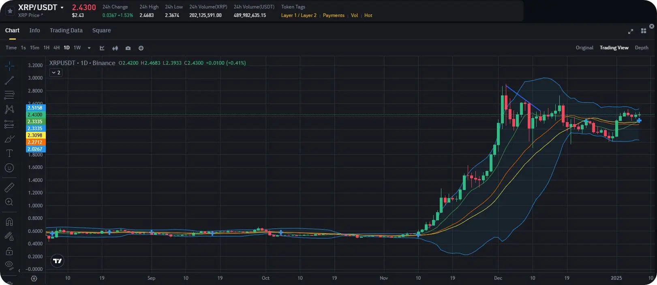The image size is (657, 285).
Task: Click the 24h Change value +1.53%
Action: point(125,15)
